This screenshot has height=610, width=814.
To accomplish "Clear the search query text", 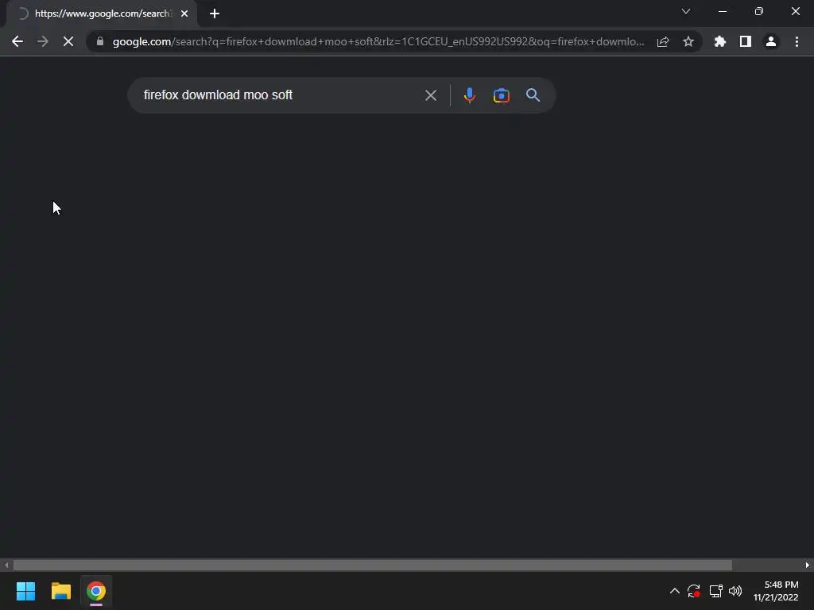I will (431, 95).
